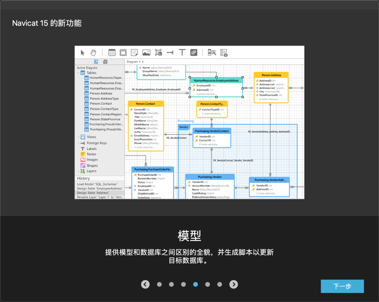Select Person.ContactRegion in the tree
The width and height of the screenshot is (379, 302).
[x=106, y=114]
